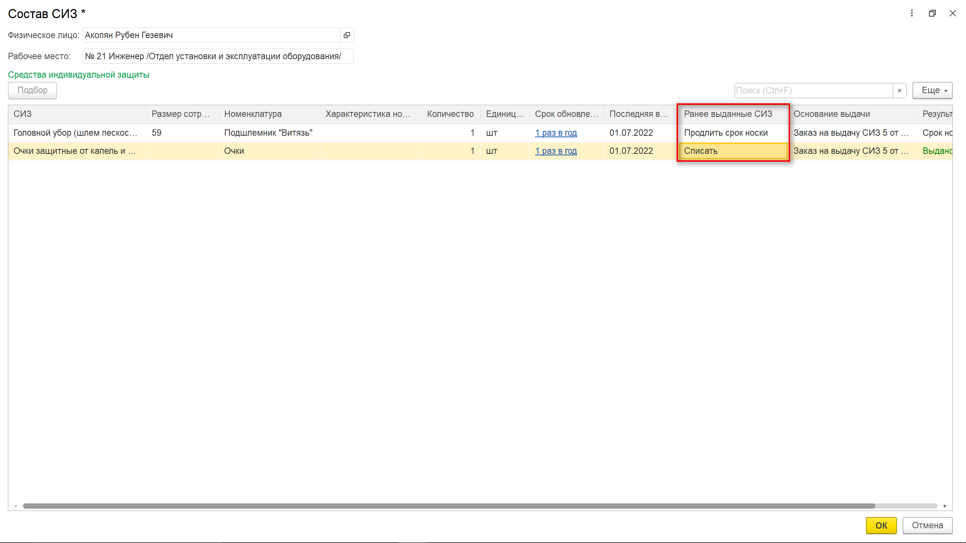Select the 'Головной убор' row in СИЗ column
The width and height of the screenshot is (966, 543).
click(x=75, y=133)
